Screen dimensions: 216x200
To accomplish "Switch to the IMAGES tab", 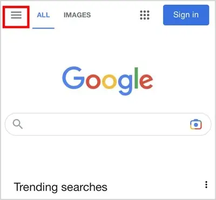I will [x=77, y=15].
